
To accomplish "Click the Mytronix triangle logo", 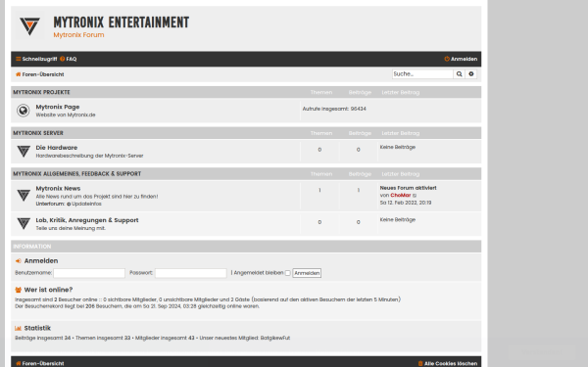I will click(x=29, y=25).
